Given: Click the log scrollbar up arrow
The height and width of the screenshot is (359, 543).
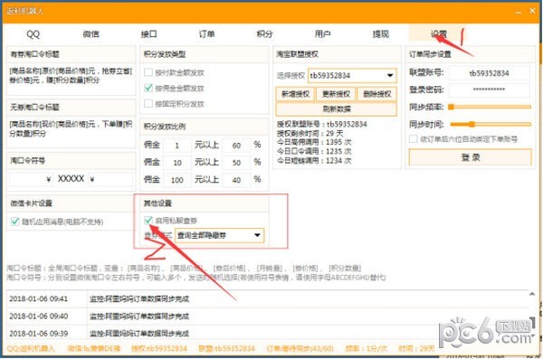Looking at the screenshot, I should click(532, 294).
